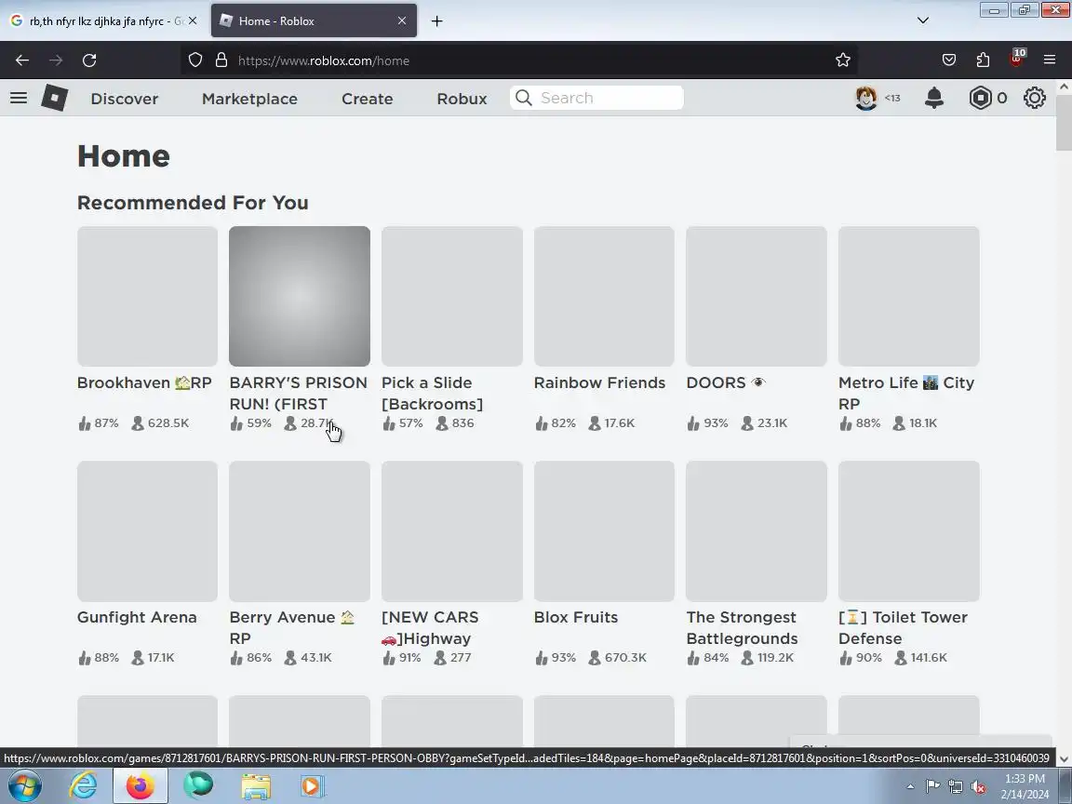The height and width of the screenshot is (804, 1072).
Task: Open the Roblox settings gear
Action: click(1035, 98)
